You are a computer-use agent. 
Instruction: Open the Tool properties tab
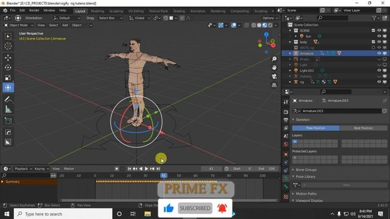(x=286, y=102)
